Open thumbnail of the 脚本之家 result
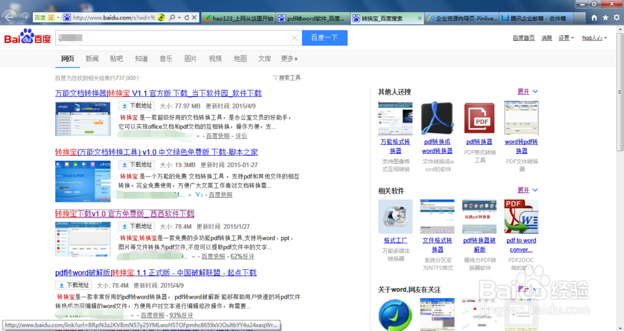The width and height of the screenshot is (624, 331). click(x=83, y=181)
